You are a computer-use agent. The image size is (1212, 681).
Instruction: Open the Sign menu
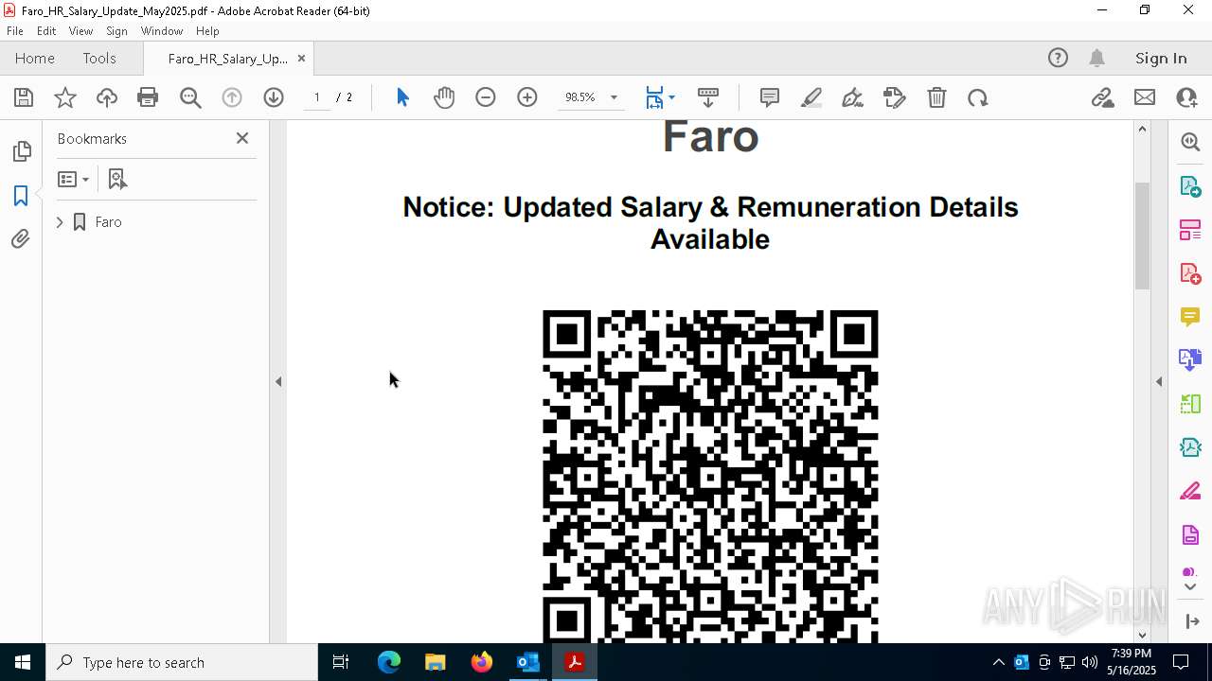116,31
